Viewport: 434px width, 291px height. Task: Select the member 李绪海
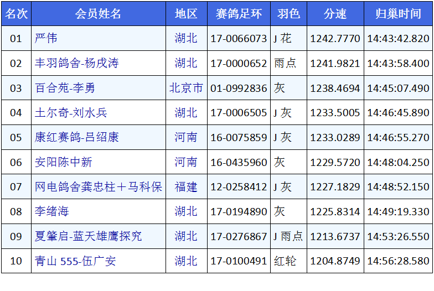pos(52,211)
